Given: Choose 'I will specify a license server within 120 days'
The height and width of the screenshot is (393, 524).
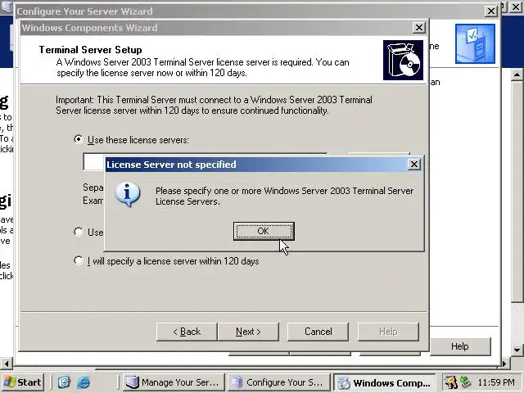Looking at the screenshot, I should coord(79,260).
